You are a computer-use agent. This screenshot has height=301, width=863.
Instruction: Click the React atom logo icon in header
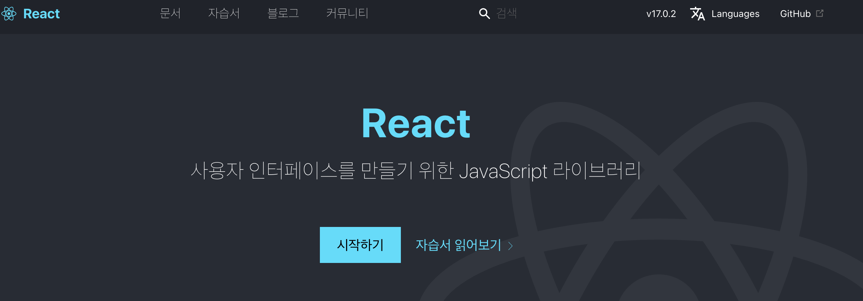9,14
